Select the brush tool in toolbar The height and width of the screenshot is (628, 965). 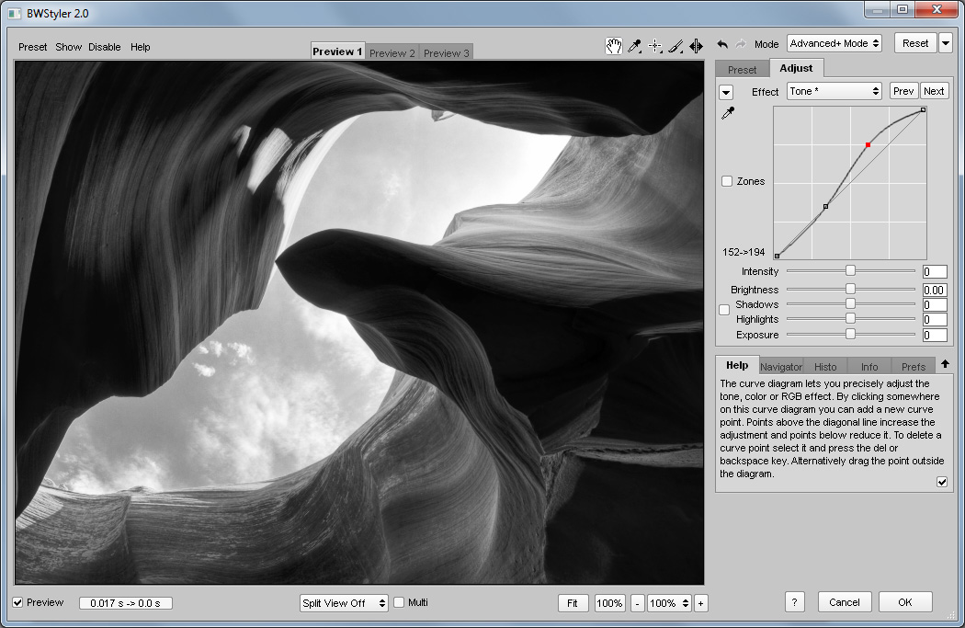tap(675, 46)
